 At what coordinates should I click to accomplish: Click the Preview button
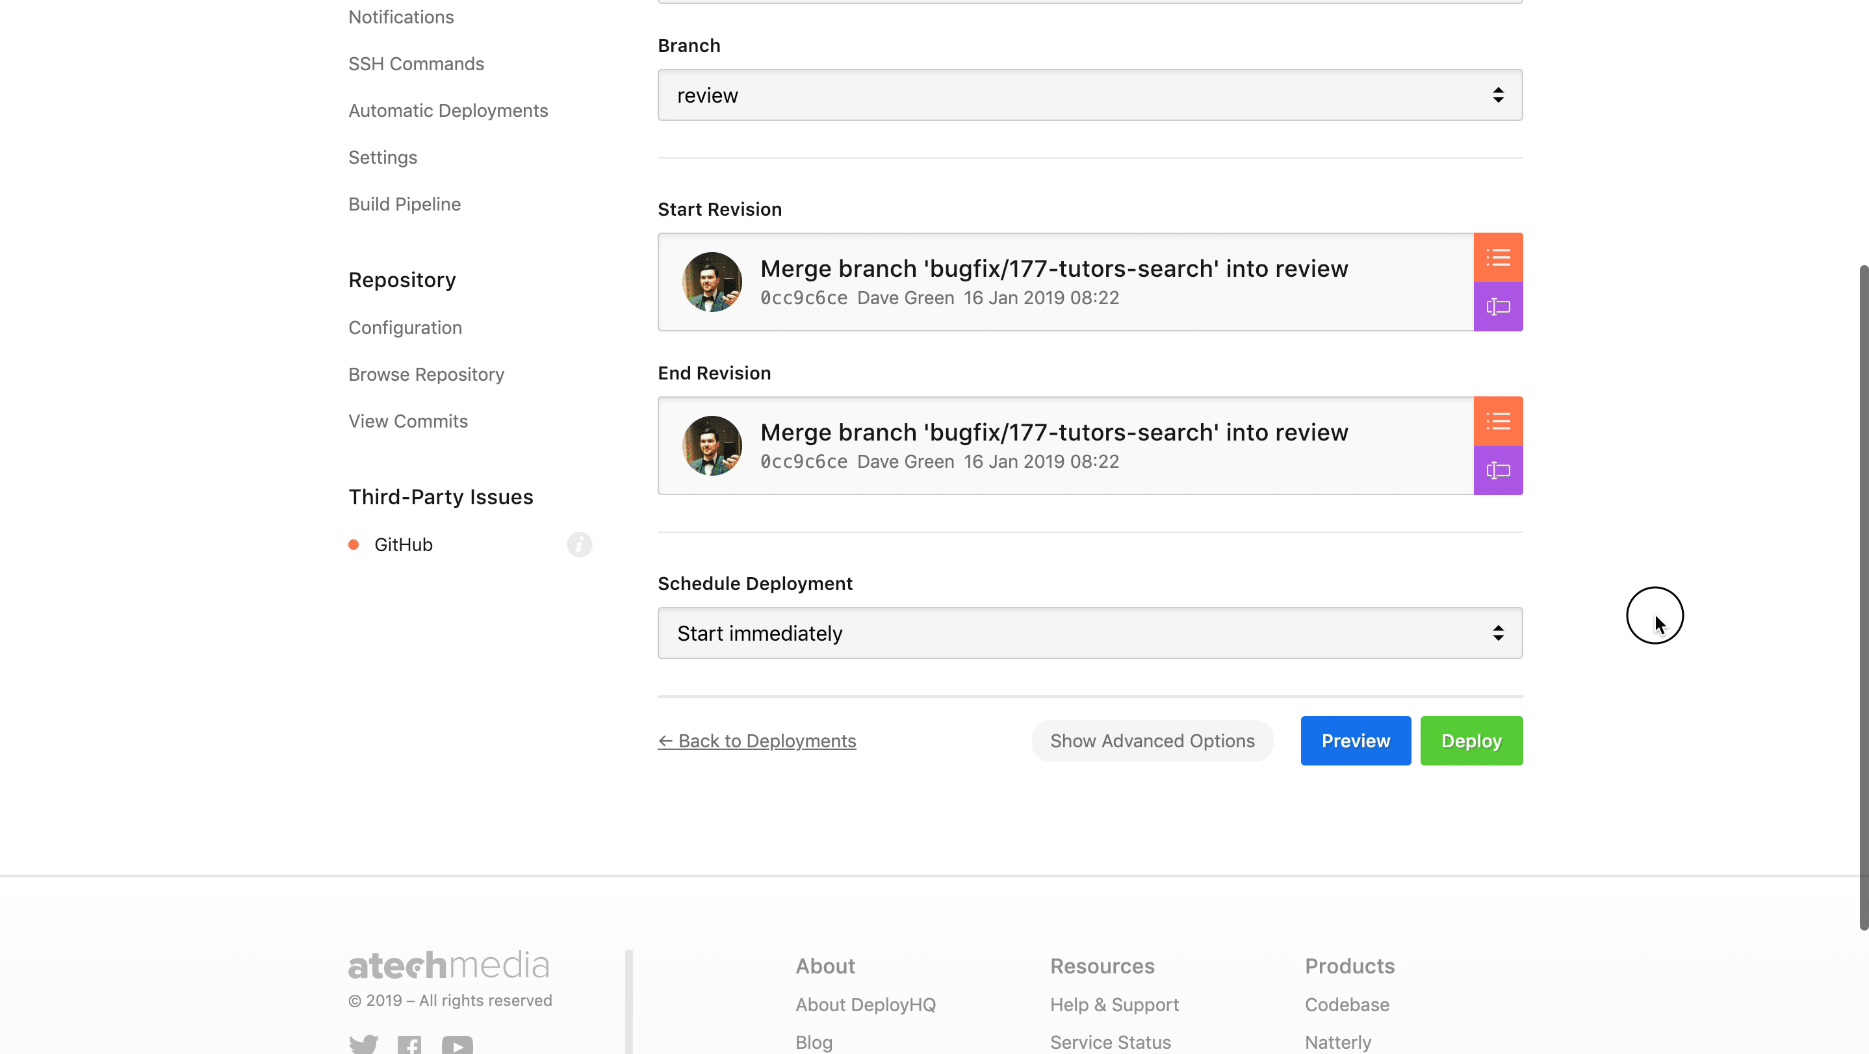tap(1356, 741)
